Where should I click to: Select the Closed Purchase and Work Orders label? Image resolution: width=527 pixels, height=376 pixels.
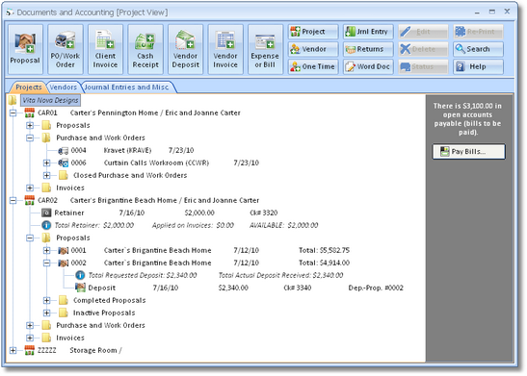point(130,175)
